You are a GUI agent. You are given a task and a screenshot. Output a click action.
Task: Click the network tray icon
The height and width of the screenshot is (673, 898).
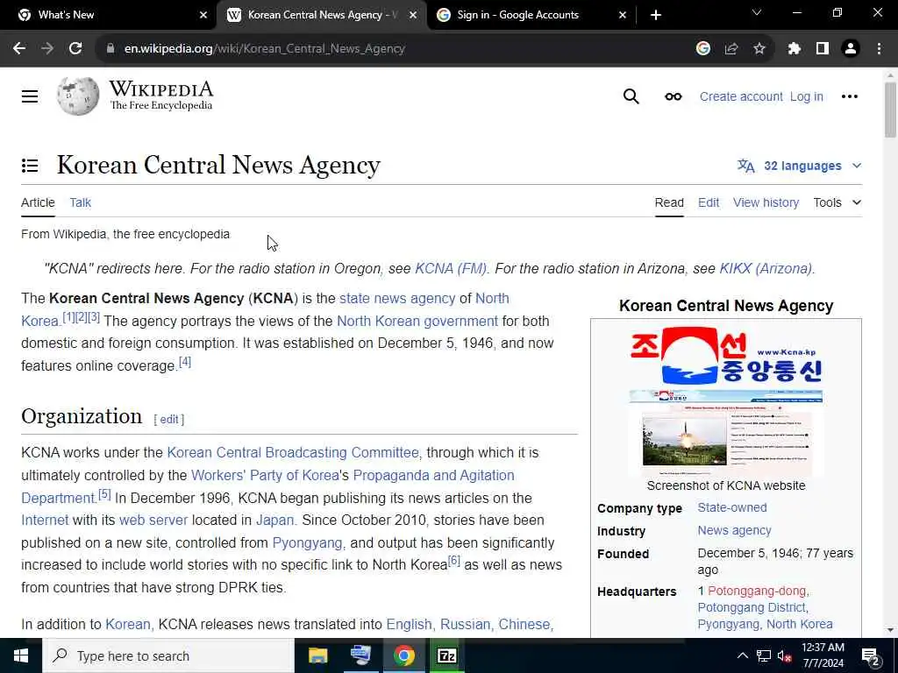[763, 655]
